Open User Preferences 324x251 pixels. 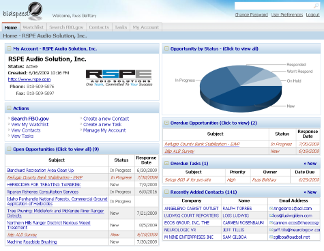click(287, 15)
